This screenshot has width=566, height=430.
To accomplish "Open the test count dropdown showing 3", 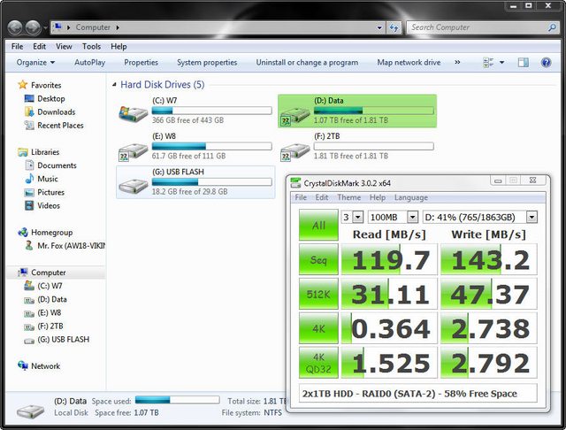I will pos(357,217).
